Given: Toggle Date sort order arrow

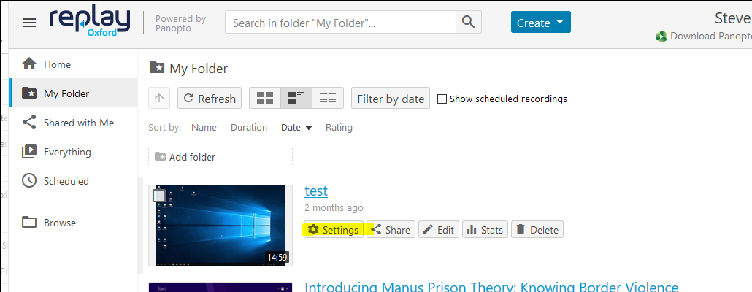Looking at the screenshot, I should pos(309,128).
